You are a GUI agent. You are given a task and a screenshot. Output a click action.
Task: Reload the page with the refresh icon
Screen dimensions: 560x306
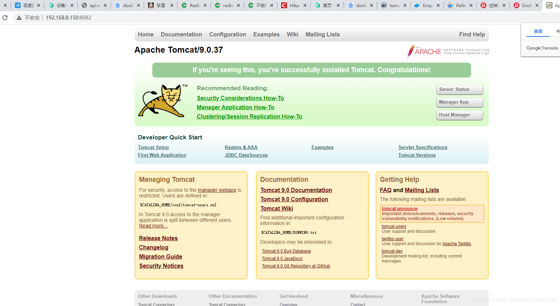pos(5,18)
